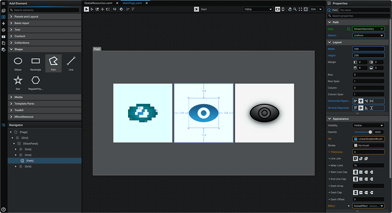Set Horizontal Alignment to stretch
Screen dimensions: 392x213
tap(372, 101)
